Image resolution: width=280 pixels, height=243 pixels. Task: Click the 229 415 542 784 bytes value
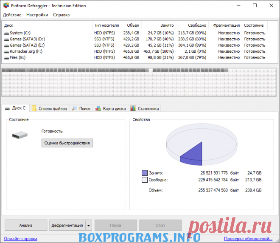(x=213, y=180)
